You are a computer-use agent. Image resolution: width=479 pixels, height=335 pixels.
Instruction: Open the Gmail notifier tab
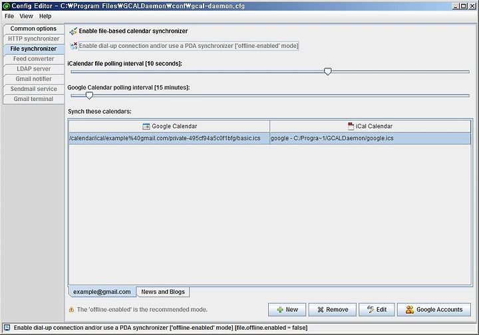34,79
